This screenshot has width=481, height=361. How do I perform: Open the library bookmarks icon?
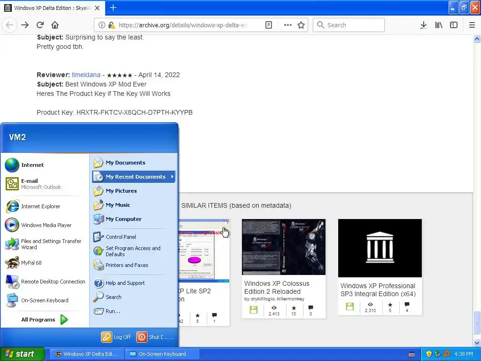coord(439,25)
